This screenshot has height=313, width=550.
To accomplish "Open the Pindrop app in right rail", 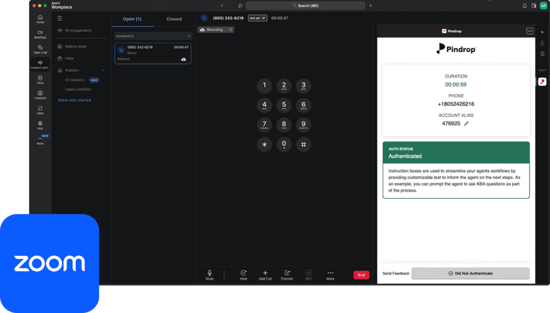I will tap(542, 81).
